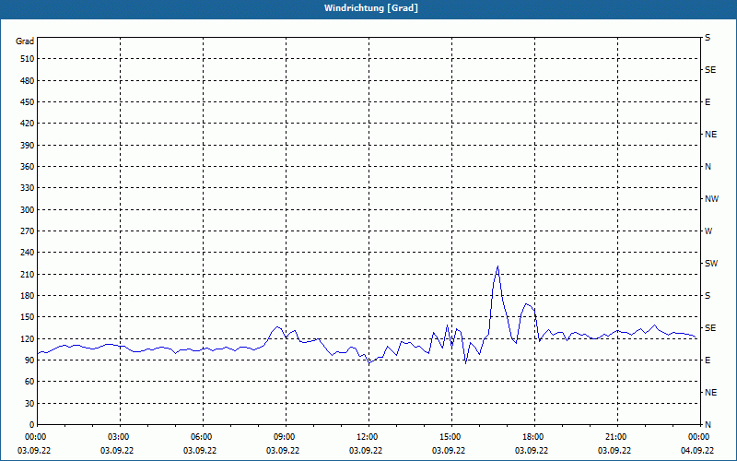Click the 420 degree axis value
Viewport: 737px width, 461px height.
(28, 124)
